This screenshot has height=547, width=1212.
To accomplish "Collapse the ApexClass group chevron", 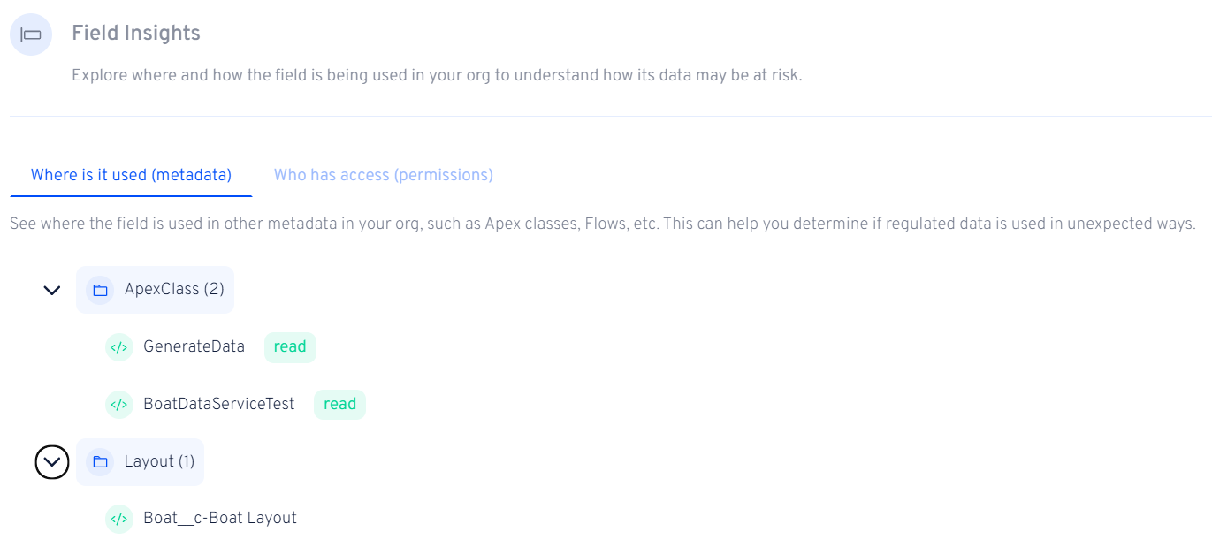I will point(52,290).
